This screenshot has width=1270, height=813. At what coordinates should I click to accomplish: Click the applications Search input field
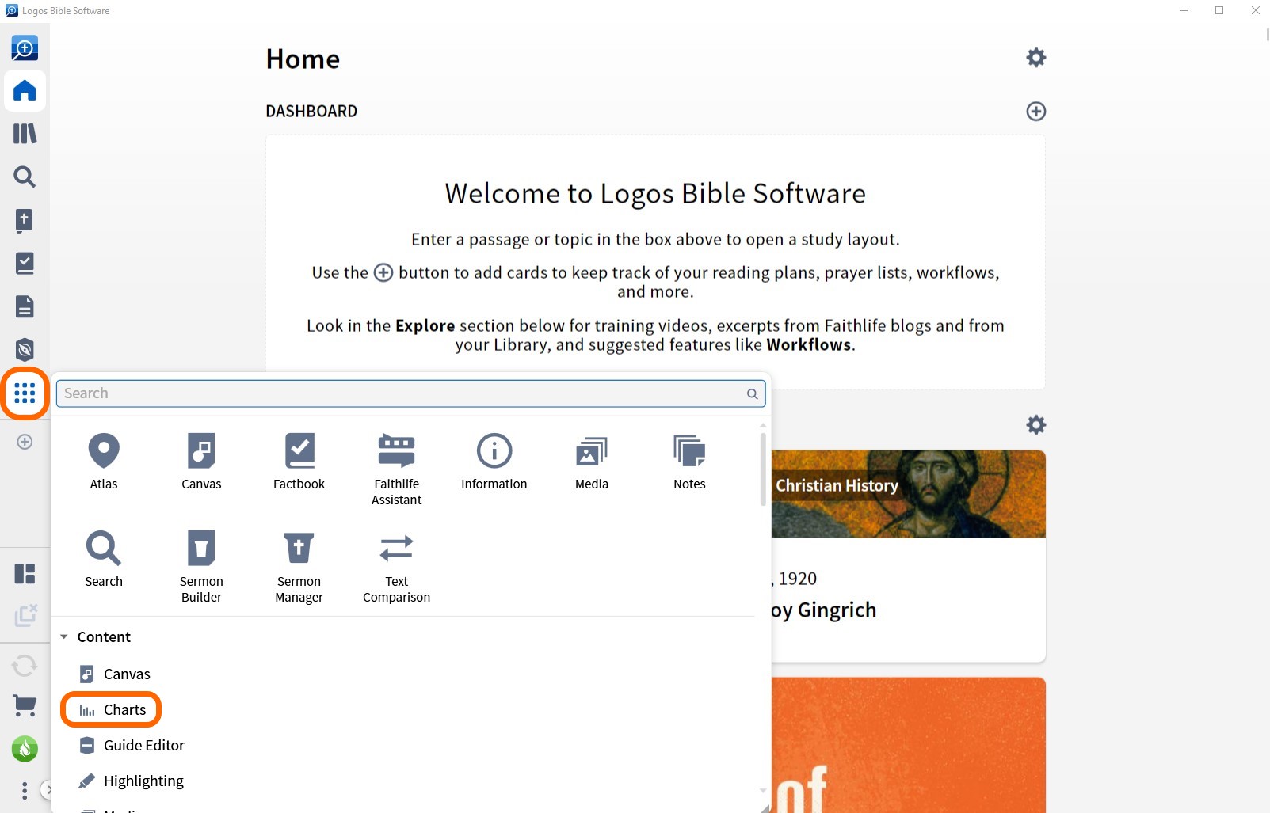tap(410, 393)
